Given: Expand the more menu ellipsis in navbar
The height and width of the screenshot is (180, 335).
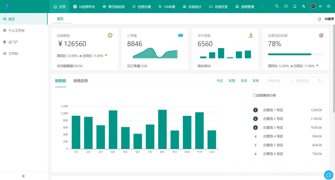Looking at the screenshot, I should tap(263, 7).
